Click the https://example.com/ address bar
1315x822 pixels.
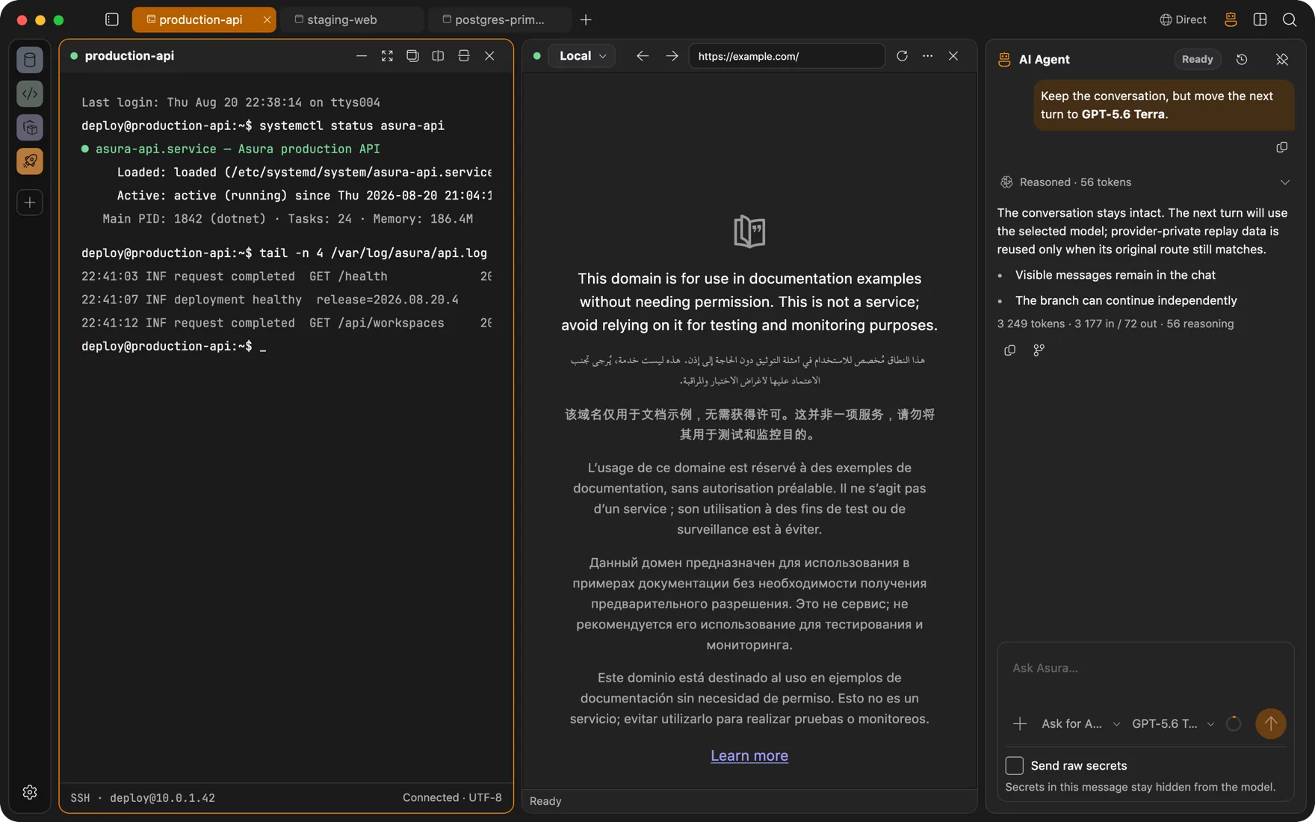(x=786, y=56)
